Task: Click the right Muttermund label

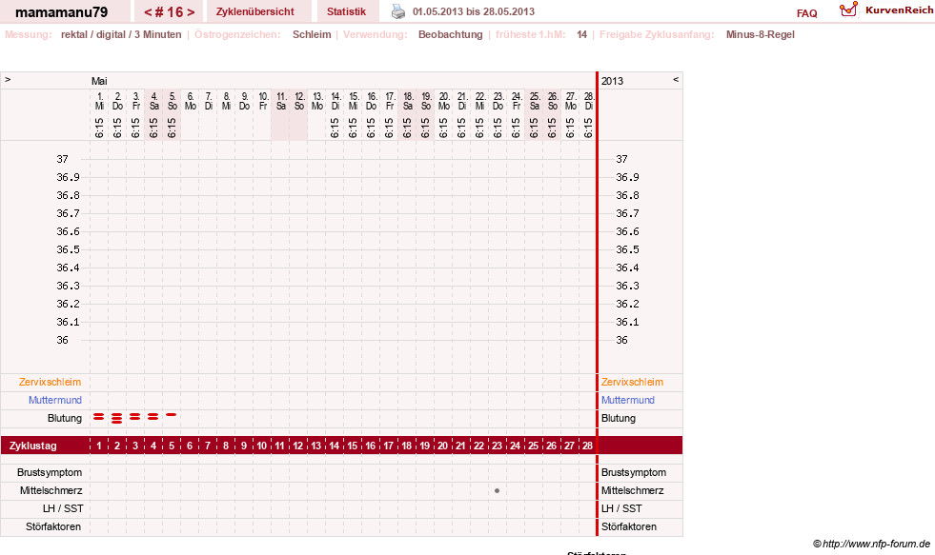Action: [x=628, y=400]
